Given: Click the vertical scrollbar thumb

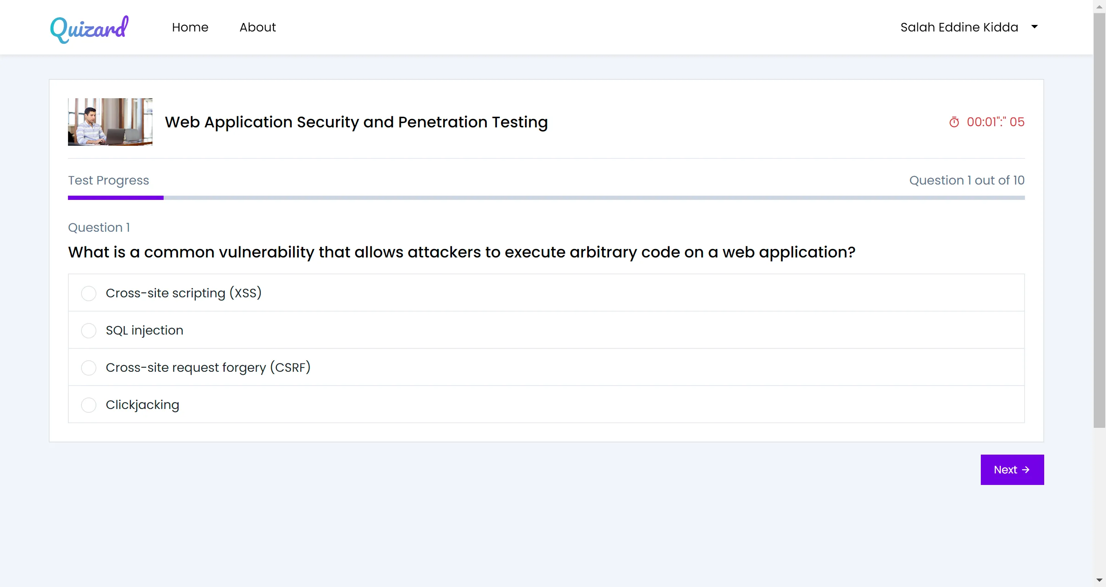Looking at the screenshot, I should [1099, 220].
